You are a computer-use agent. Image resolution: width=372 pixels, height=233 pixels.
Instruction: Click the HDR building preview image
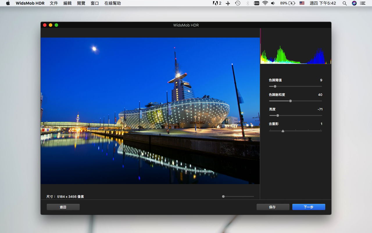click(x=150, y=111)
